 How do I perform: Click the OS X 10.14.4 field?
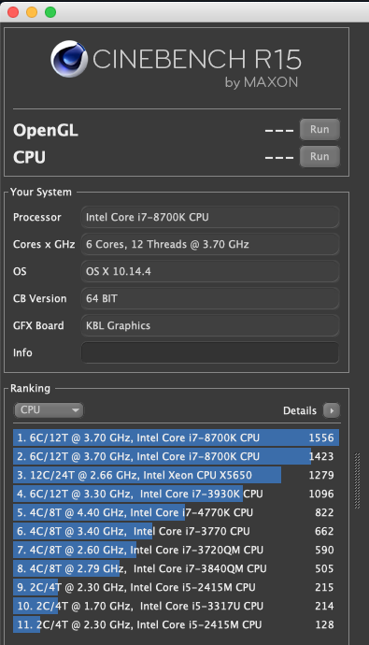coord(210,271)
